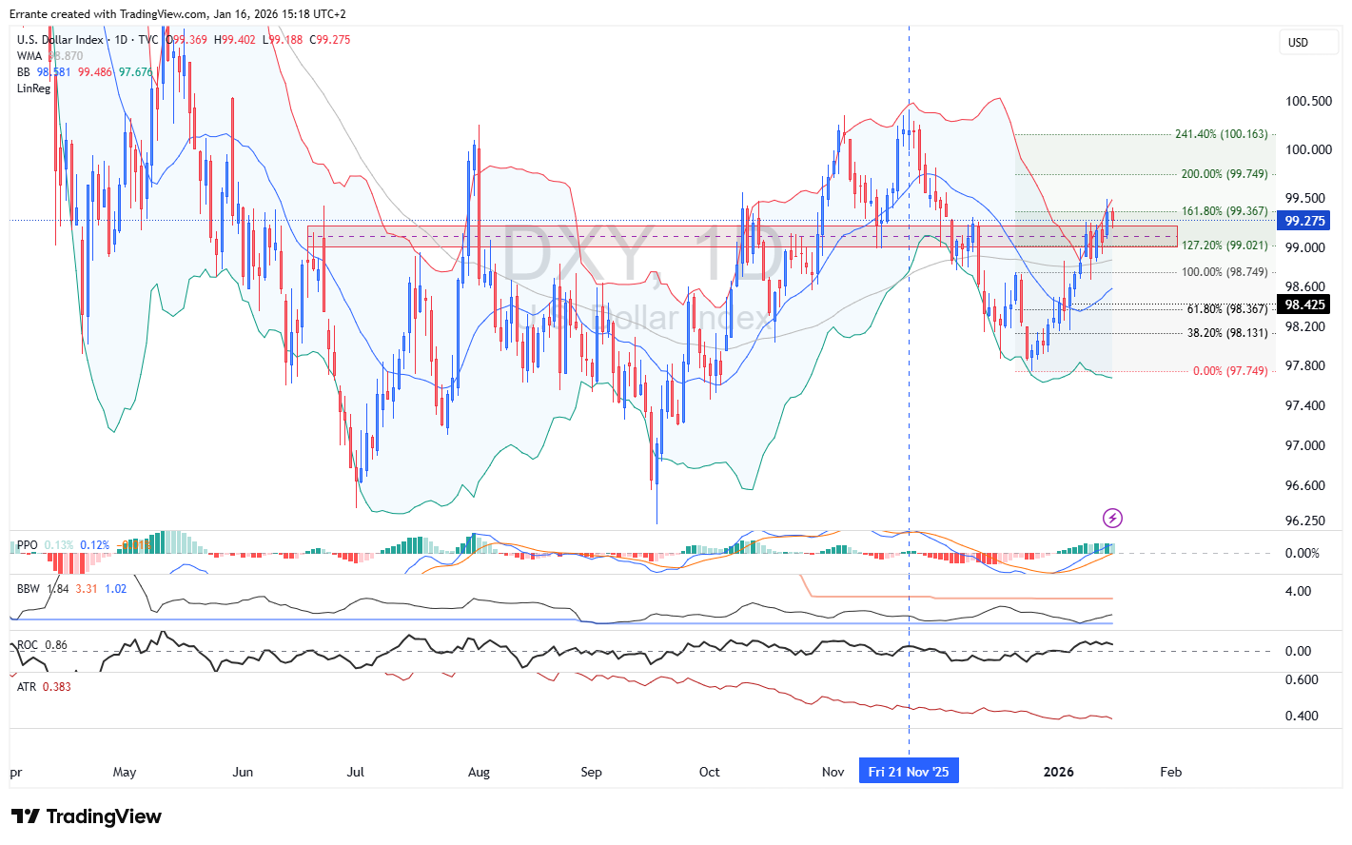Screen dimensions: 1352x845
Task: Click the 161.80% (99.367) Fibonacci level label
Action: (1224, 211)
